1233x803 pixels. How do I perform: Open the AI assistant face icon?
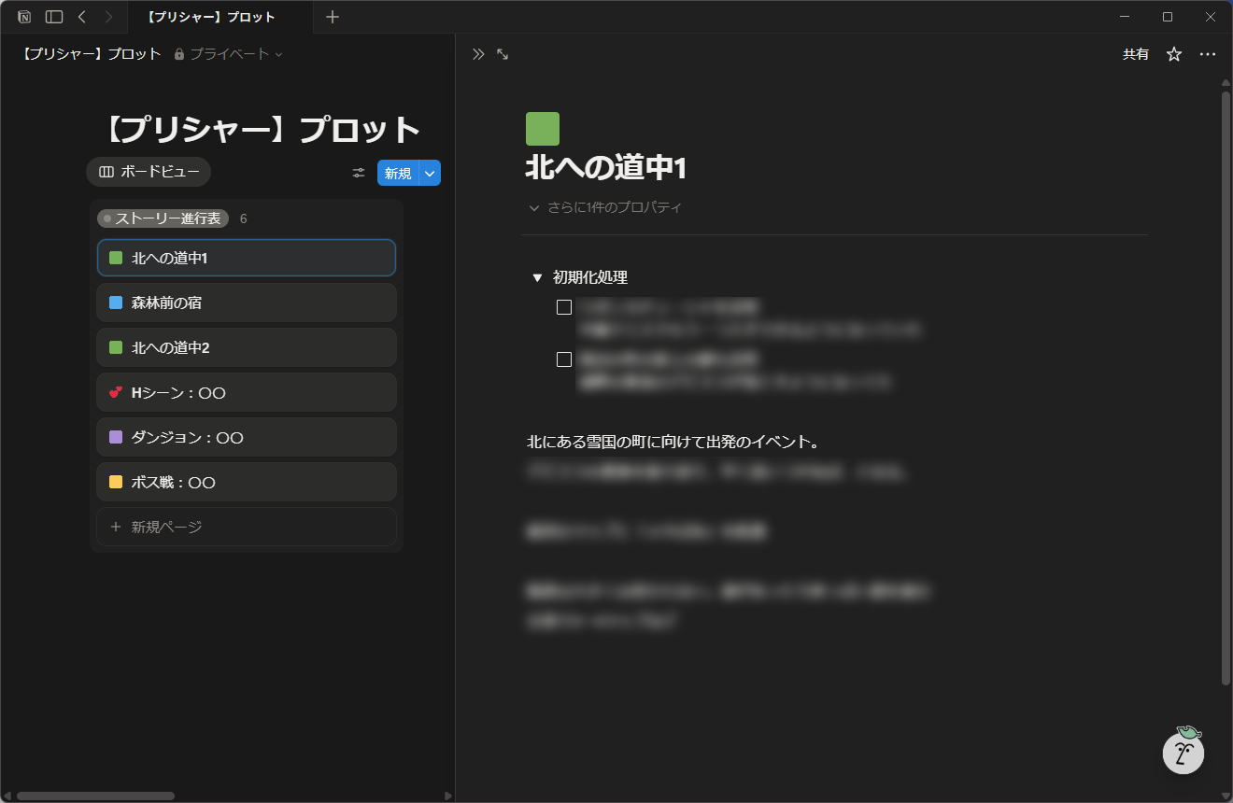click(1183, 751)
